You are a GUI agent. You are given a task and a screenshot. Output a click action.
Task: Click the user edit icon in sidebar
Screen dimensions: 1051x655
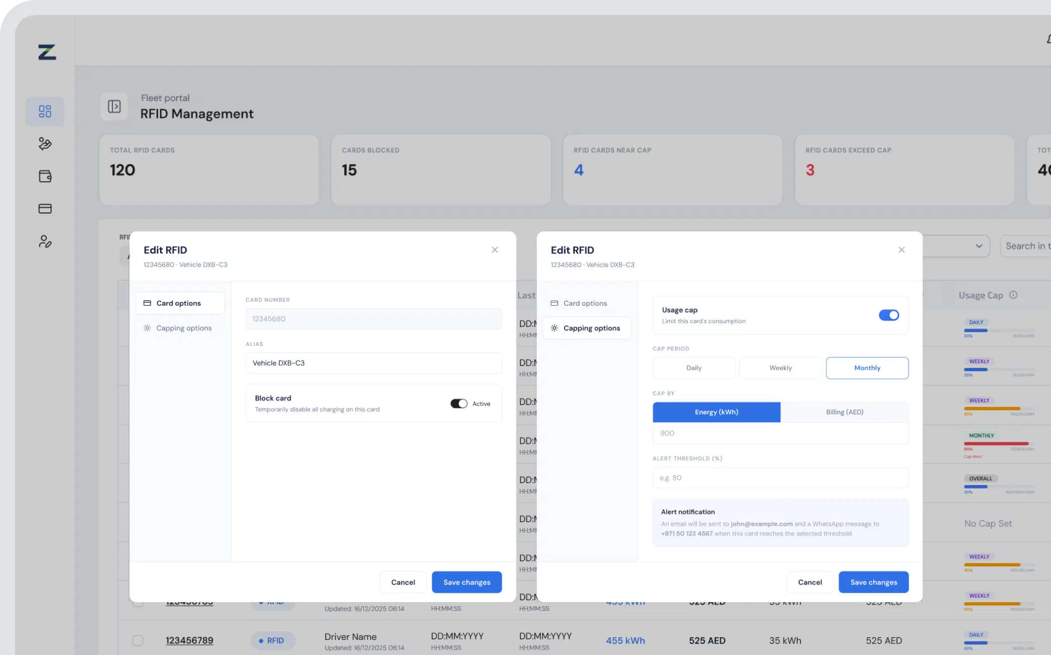pos(45,241)
